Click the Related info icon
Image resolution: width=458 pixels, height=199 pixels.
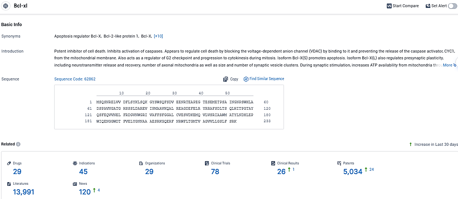click(x=18, y=144)
